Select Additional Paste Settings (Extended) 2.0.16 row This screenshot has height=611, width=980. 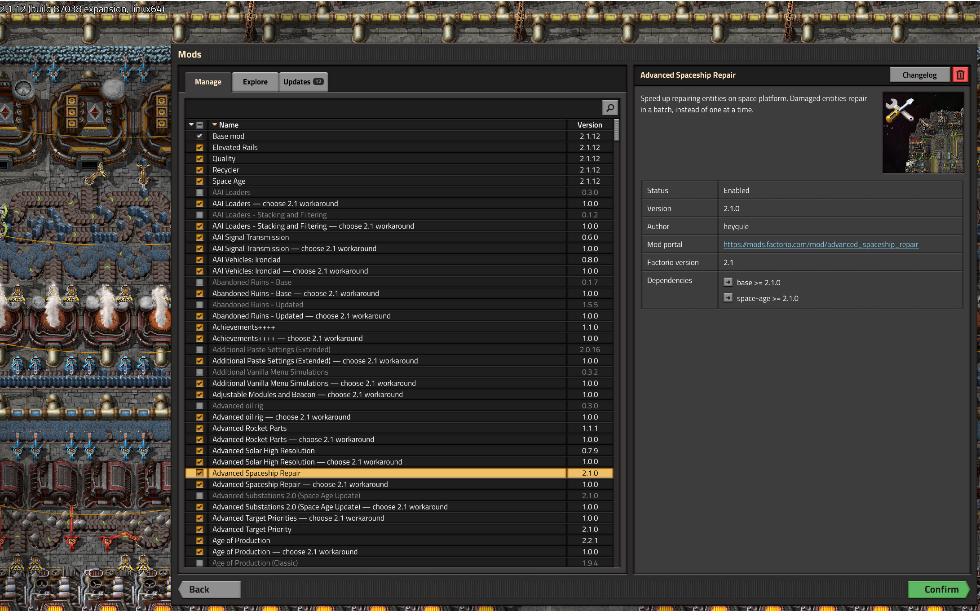pyautogui.click(x=399, y=350)
